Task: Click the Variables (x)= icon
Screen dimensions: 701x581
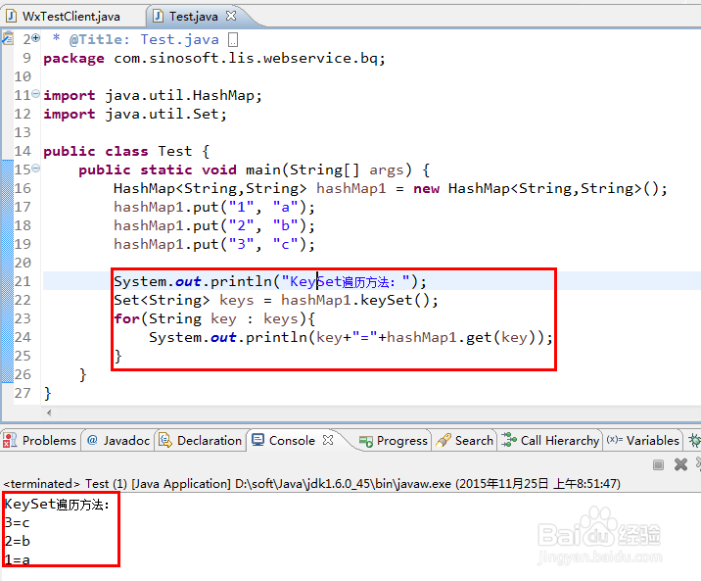Action: click(615, 440)
